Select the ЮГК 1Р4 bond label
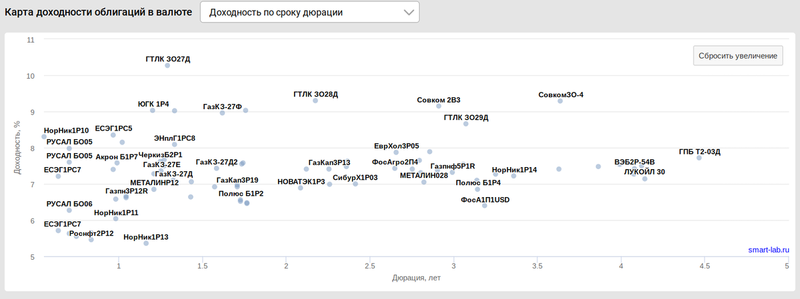Image resolution: width=800 pixels, height=299 pixels. 153,104
